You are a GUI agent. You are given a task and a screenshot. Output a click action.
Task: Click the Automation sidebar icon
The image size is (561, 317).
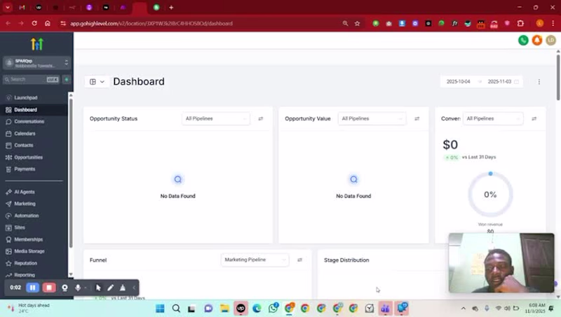(x=8, y=216)
